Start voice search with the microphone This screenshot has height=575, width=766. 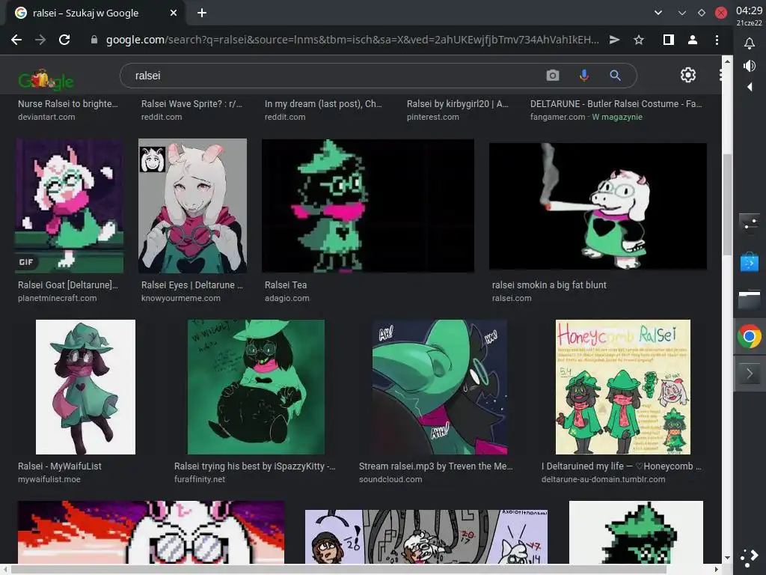583,76
